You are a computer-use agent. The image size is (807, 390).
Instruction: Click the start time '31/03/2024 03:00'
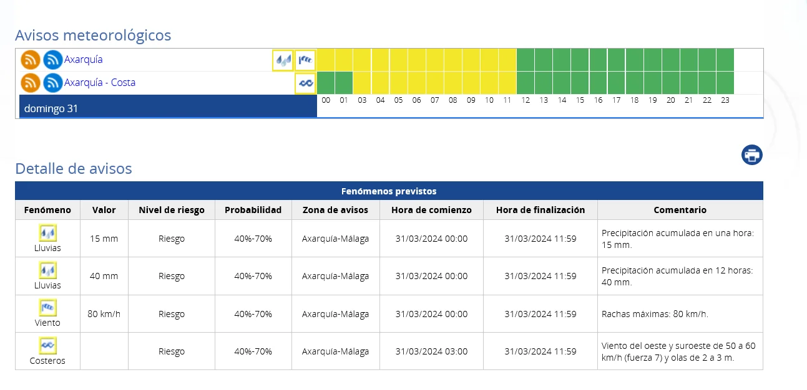point(432,351)
